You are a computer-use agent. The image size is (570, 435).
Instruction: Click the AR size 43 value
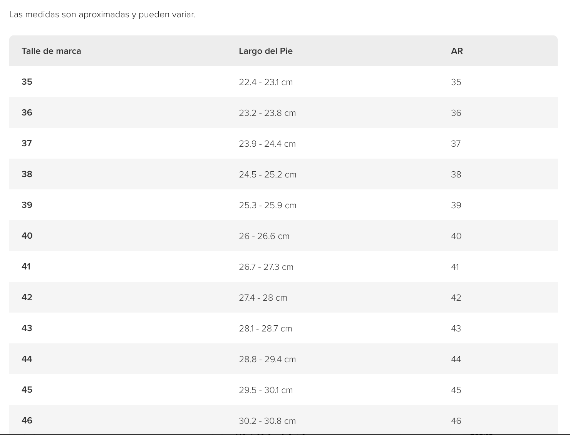pyautogui.click(x=456, y=328)
